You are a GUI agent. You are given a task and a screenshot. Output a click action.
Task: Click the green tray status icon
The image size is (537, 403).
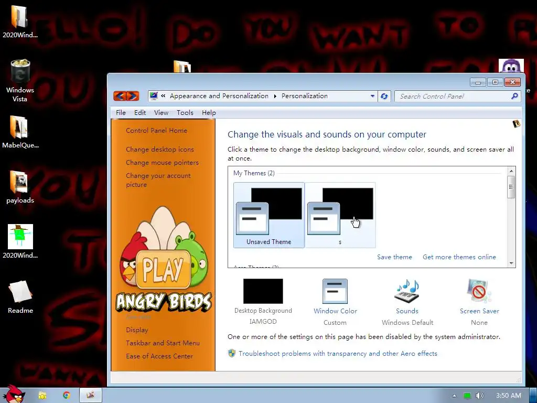(x=467, y=396)
